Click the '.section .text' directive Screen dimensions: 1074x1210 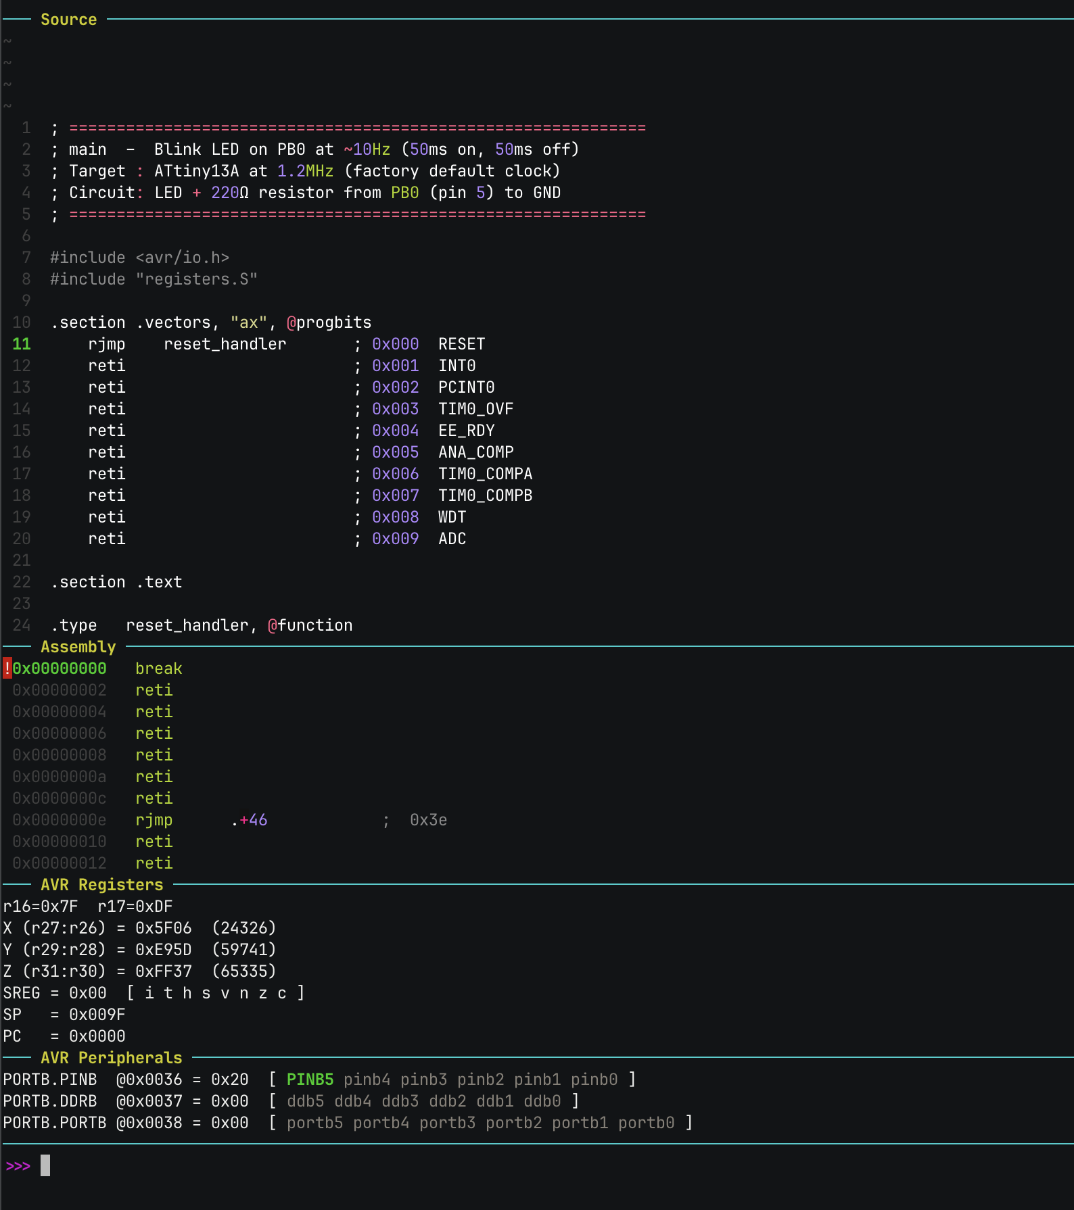[x=116, y=582]
